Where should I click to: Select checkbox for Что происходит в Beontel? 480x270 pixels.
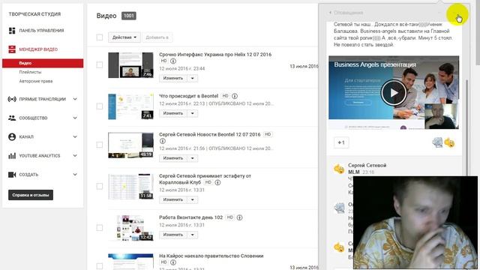(100, 106)
